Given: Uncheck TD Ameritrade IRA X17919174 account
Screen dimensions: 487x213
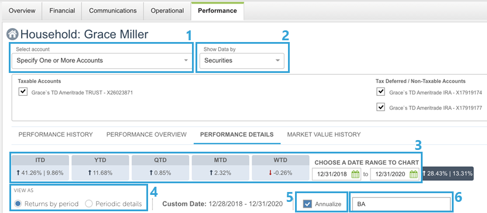Looking at the screenshot, I should (x=380, y=92).
